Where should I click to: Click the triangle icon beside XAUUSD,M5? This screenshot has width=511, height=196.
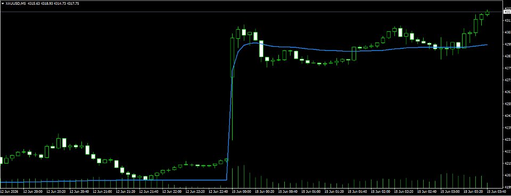pyautogui.click(x=3, y=3)
